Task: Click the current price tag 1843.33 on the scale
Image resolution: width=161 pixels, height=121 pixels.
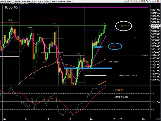Action: click(x=155, y=25)
